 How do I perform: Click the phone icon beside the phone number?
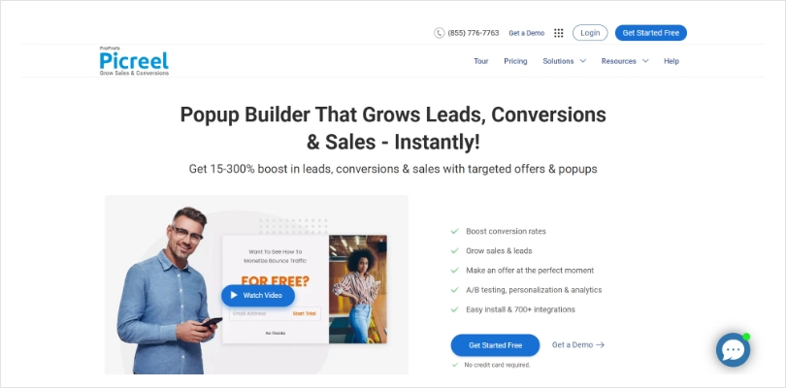pyautogui.click(x=440, y=33)
